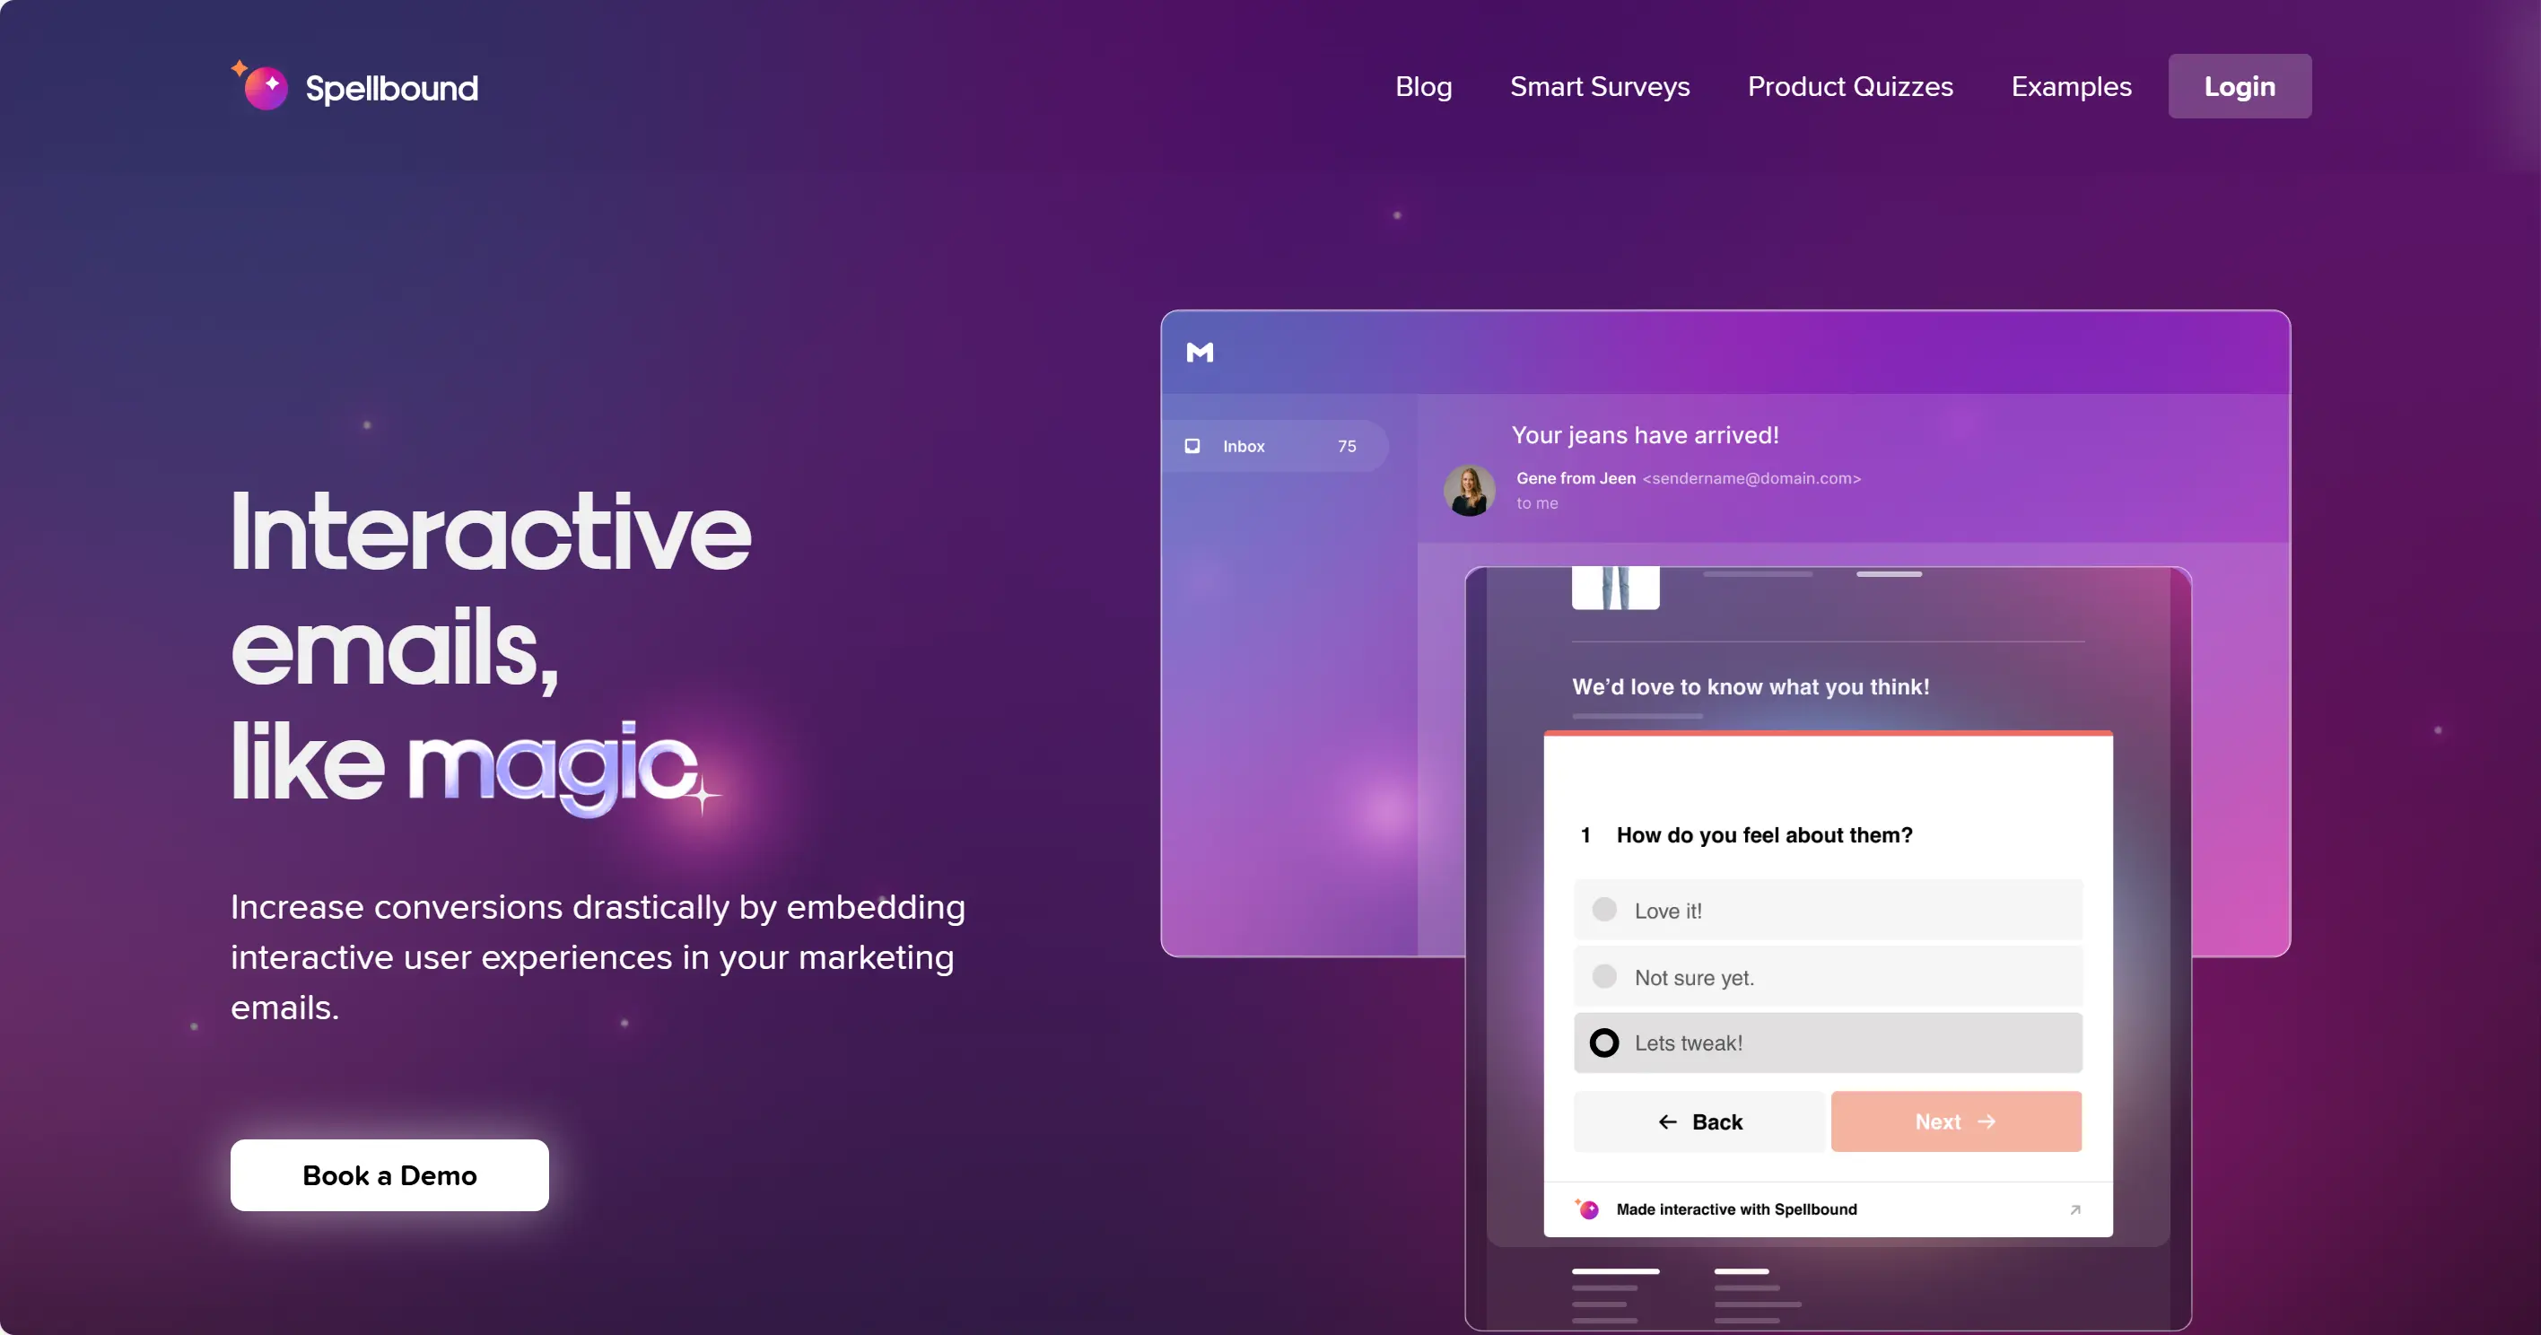
Task: Select the 'Love it!' radio button option
Action: (1605, 908)
